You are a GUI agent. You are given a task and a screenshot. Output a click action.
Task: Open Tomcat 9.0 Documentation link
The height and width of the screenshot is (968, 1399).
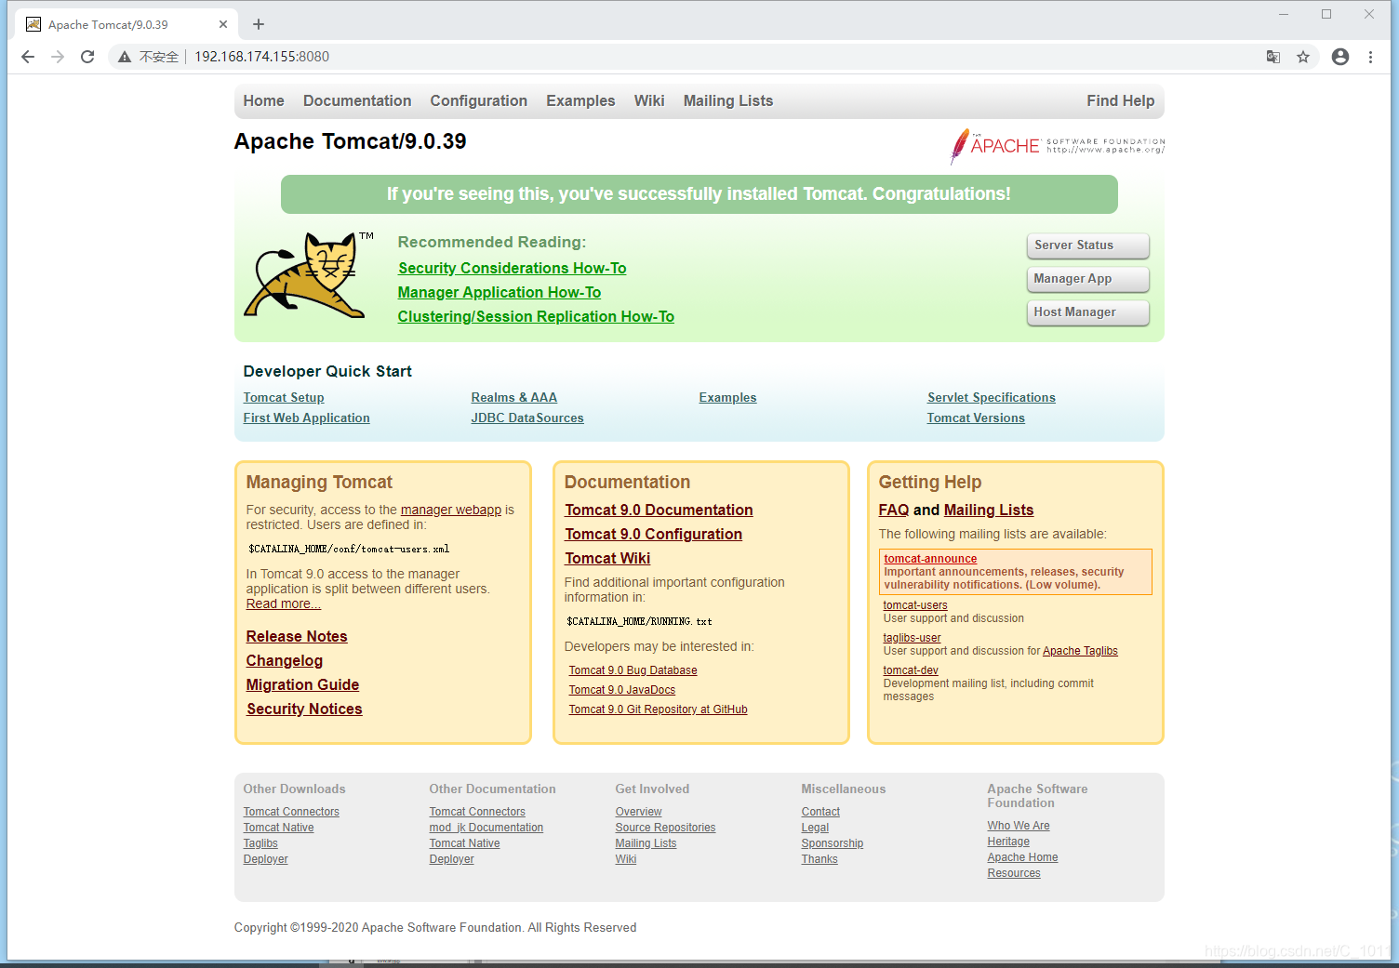(x=659, y=510)
